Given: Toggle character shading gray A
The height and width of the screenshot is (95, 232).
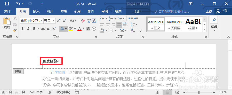Looking at the screenshot, I should coord(88,29).
